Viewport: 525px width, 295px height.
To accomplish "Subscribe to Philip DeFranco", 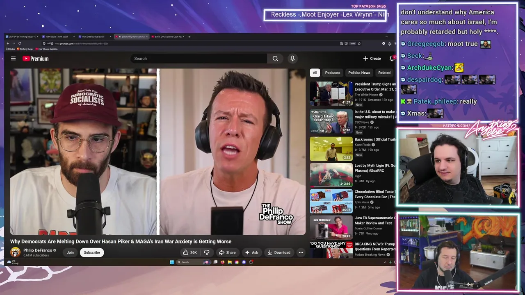I will [92, 252].
